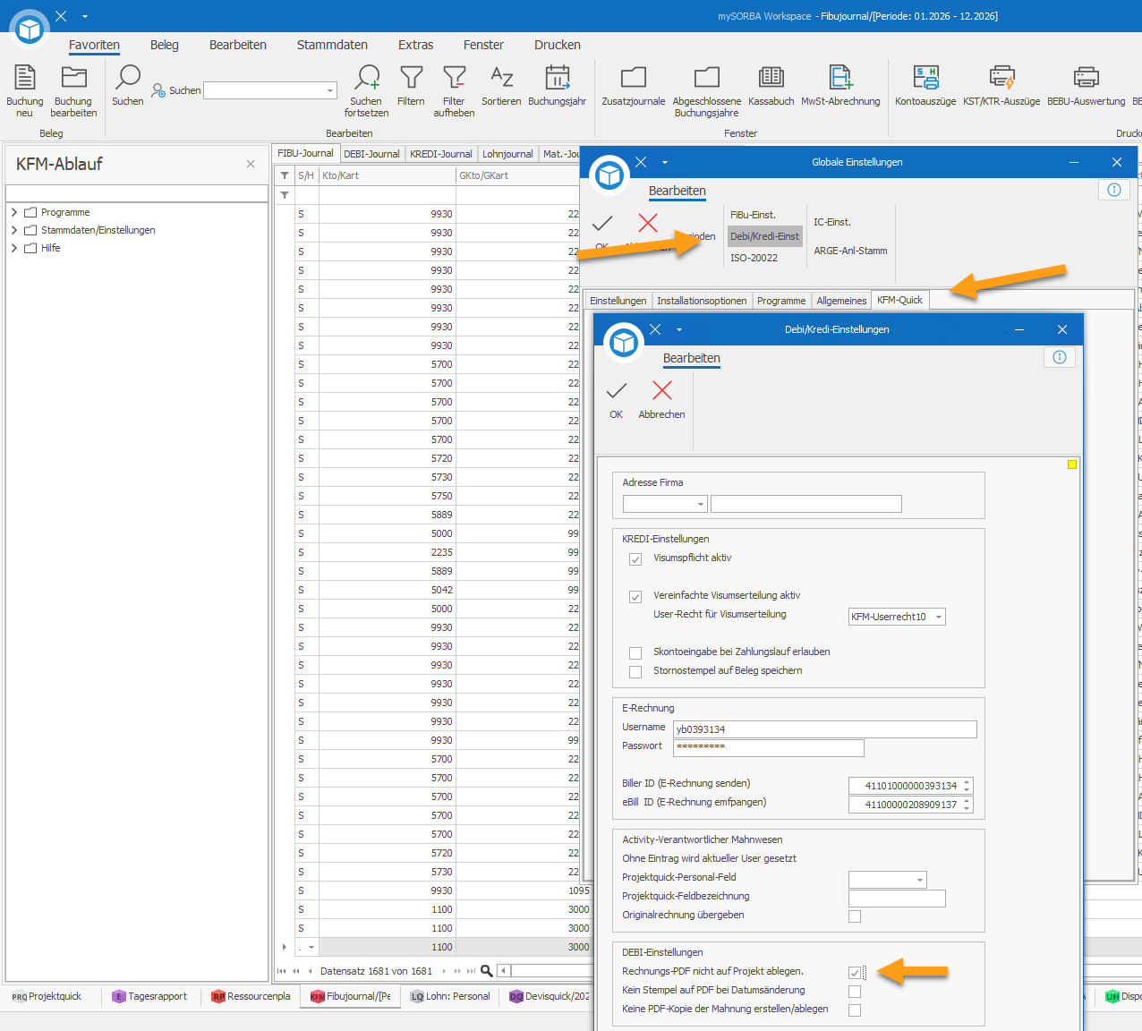Open KFM-Userrecht10 dropdown
1142x1031 pixels.
(939, 617)
